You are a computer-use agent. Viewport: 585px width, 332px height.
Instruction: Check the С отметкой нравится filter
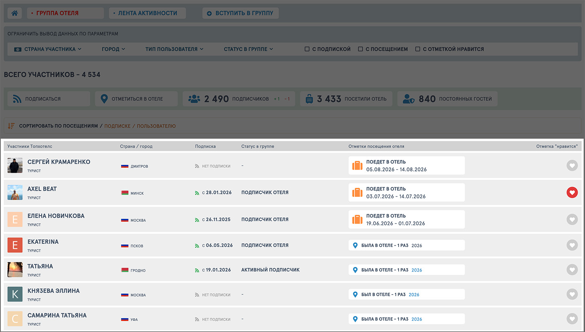pyautogui.click(x=417, y=49)
